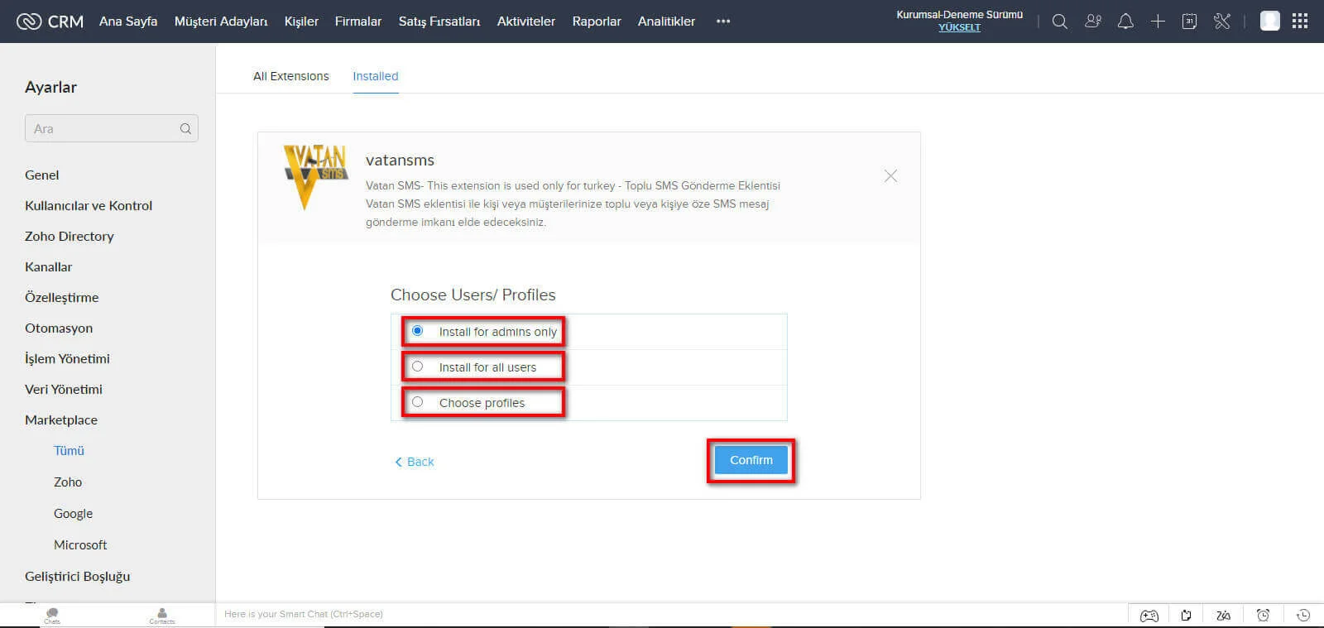Open Geliştirici Boşluğu settings

[78, 576]
